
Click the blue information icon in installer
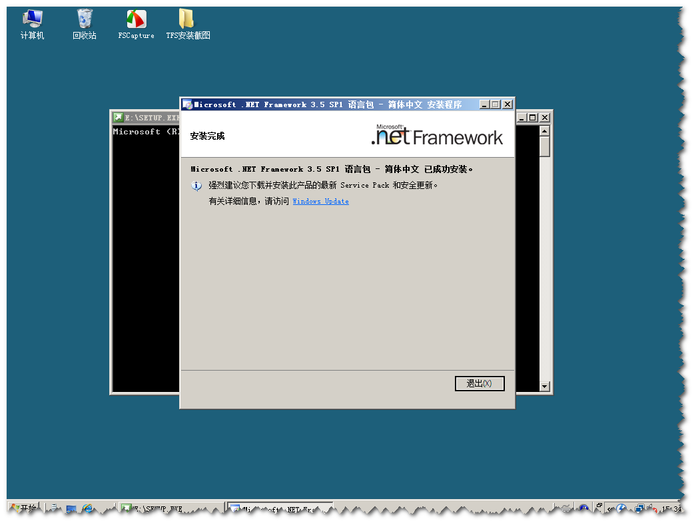pyautogui.click(x=196, y=186)
